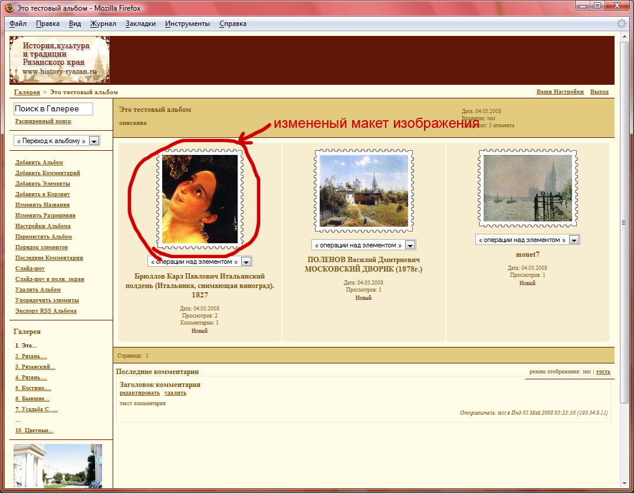
Task: Open the Инструменты menu
Action: click(x=187, y=24)
